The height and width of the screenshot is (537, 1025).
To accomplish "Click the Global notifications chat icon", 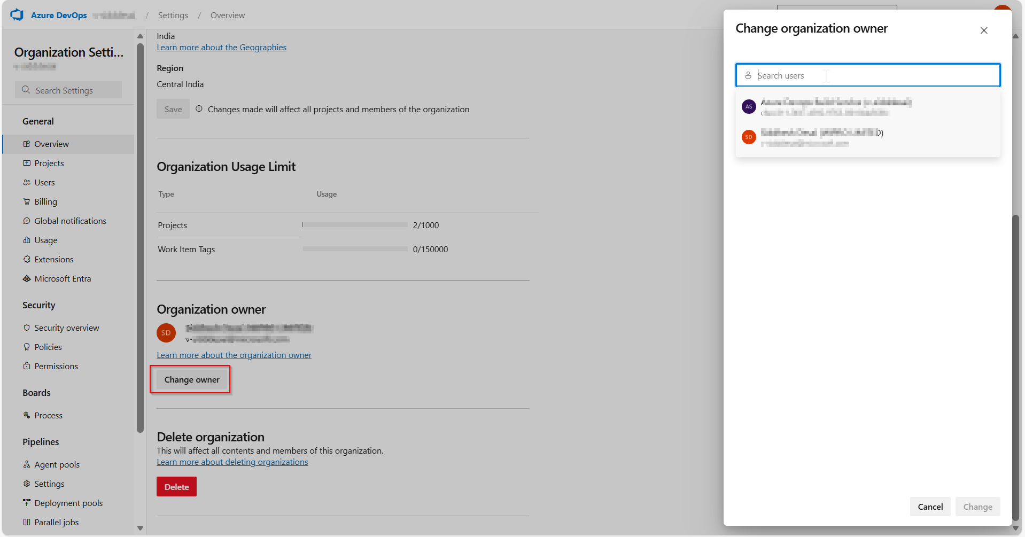I will tap(27, 221).
